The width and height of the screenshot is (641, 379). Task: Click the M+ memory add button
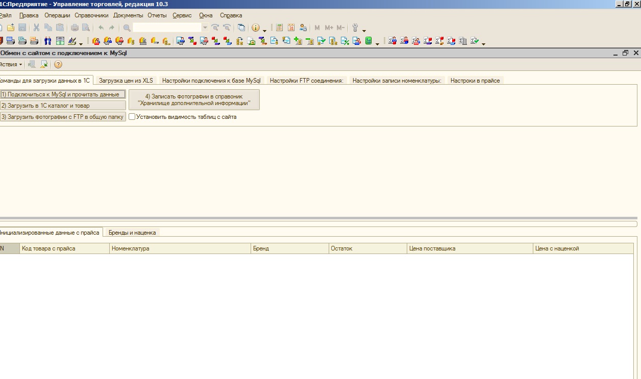(329, 28)
